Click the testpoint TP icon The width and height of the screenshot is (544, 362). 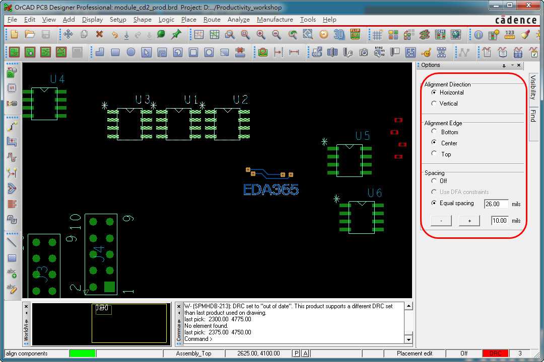click(x=426, y=53)
